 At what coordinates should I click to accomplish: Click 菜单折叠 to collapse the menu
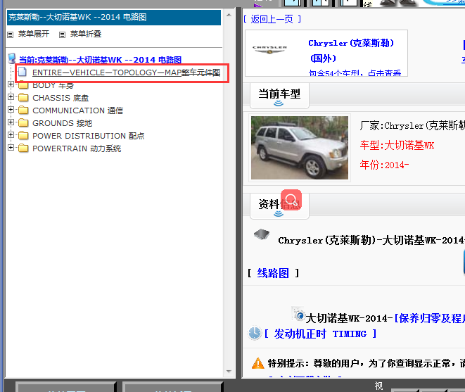point(86,34)
